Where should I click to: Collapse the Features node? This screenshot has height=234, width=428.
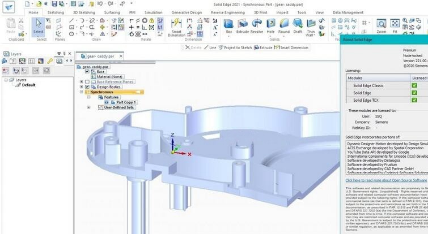coord(88,97)
